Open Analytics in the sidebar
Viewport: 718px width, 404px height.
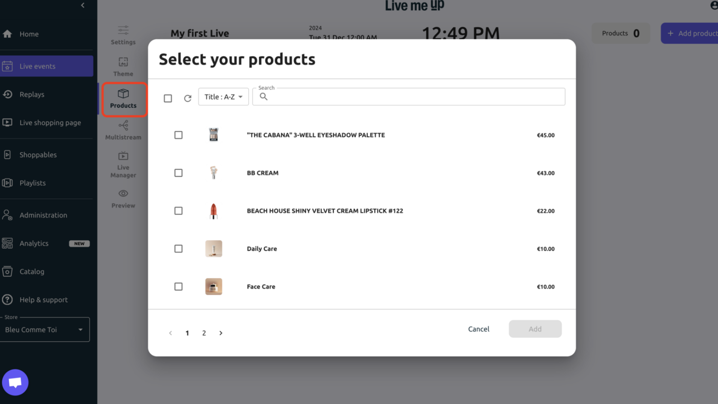(x=34, y=243)
